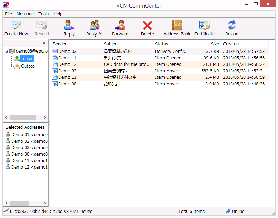Click person icon beside Demo 01 address

pyautogui.click(x=8, y=134)
